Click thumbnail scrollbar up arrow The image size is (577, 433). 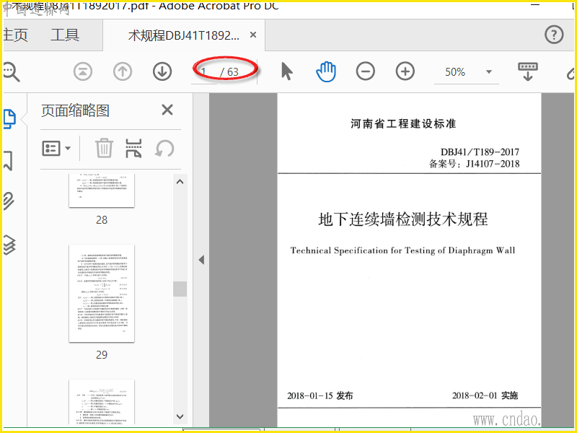point(180,182)
